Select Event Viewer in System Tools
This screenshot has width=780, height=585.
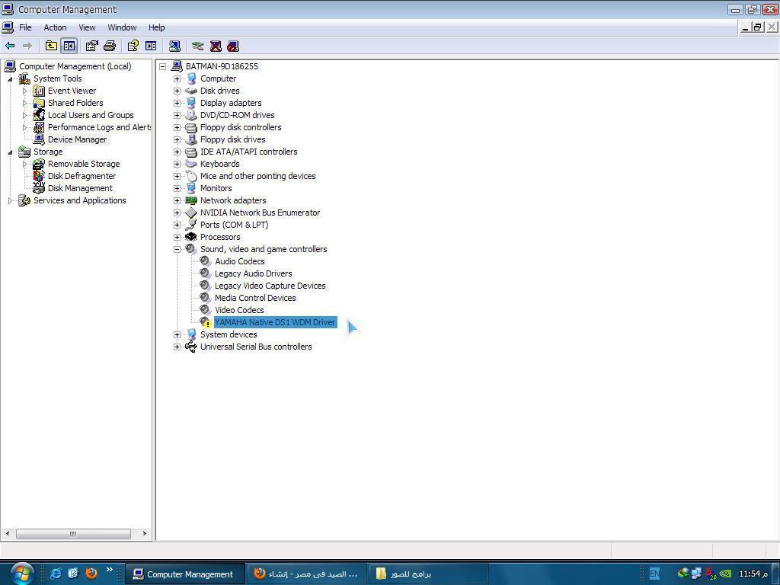tap(72, 91)
